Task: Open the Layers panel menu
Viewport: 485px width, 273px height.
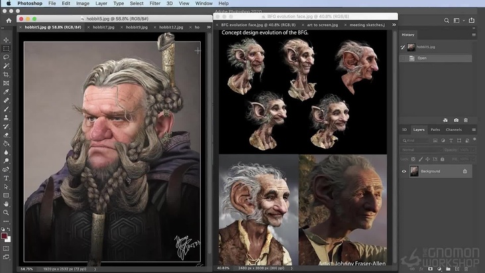Action: coord(474,130)
